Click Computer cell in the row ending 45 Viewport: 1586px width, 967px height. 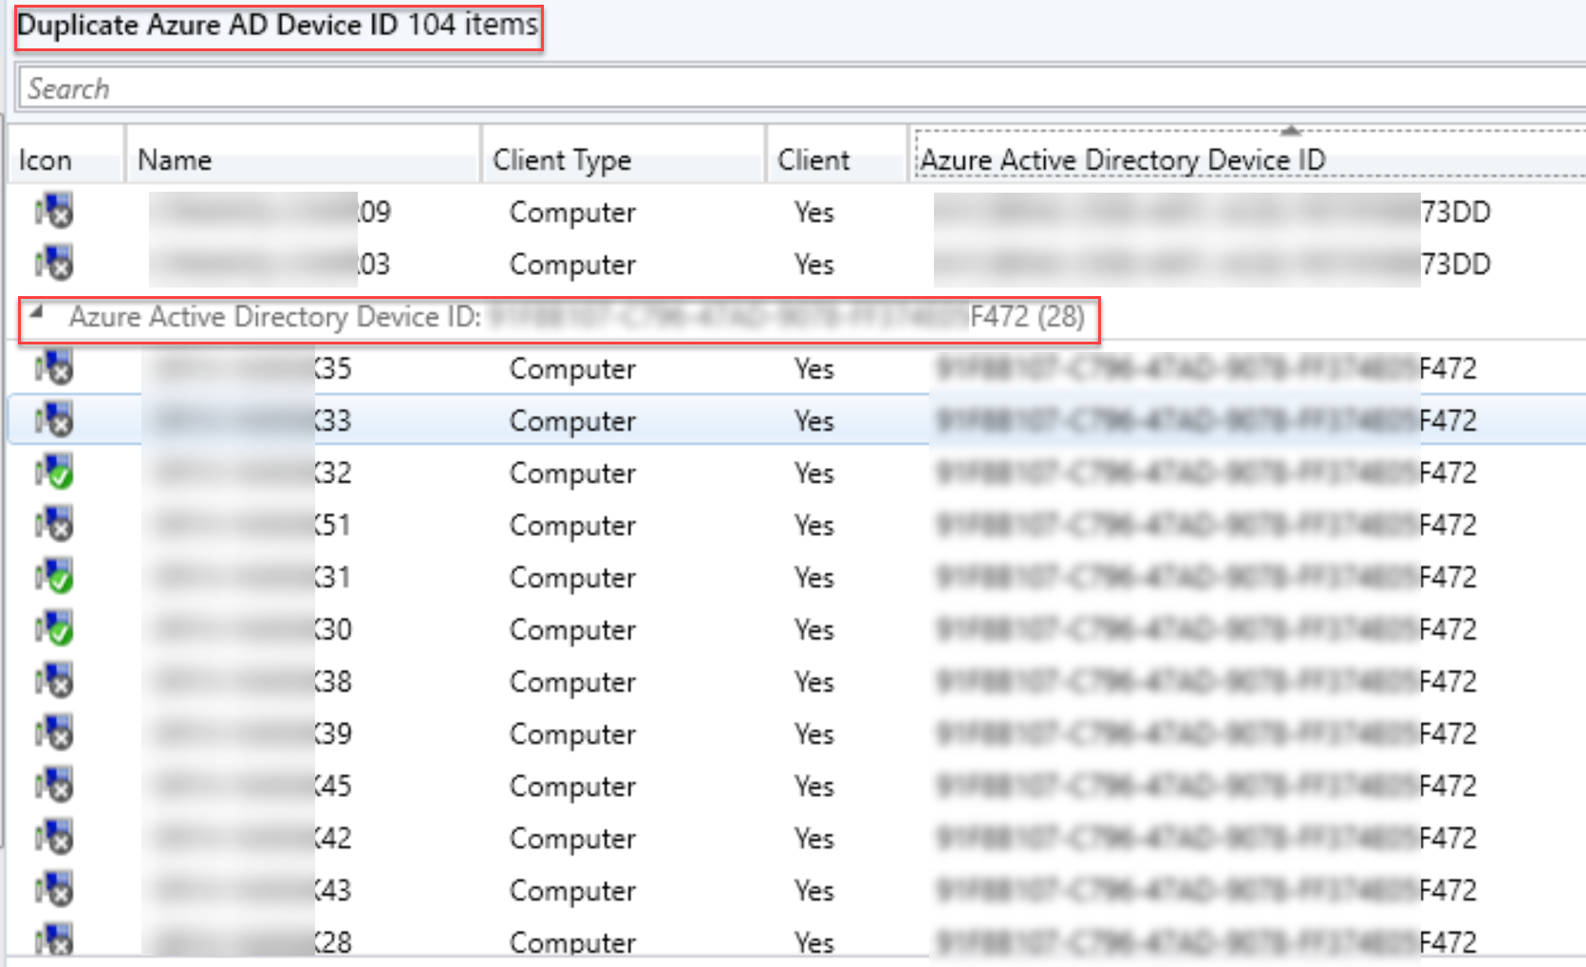coord(572,787)
